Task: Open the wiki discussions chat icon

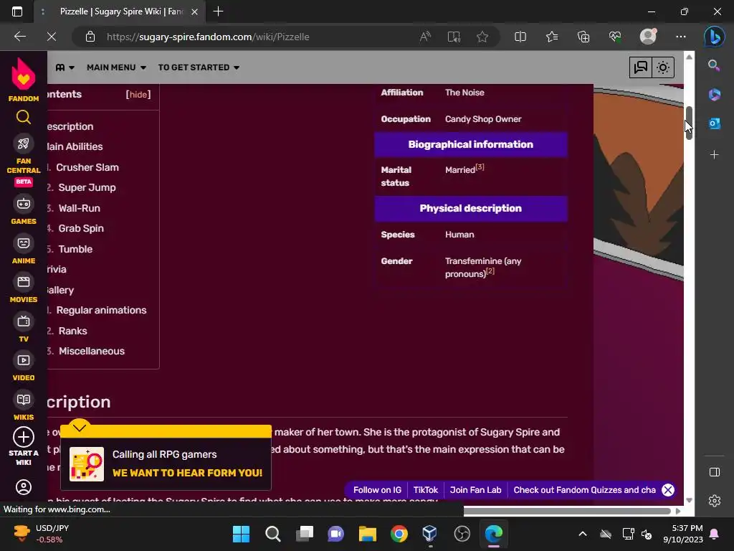Action: coord(640,67)
